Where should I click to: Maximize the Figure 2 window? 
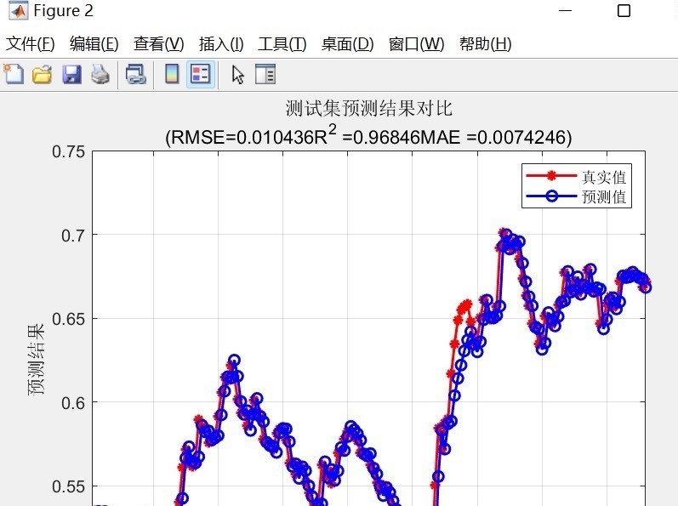(624, 11)
